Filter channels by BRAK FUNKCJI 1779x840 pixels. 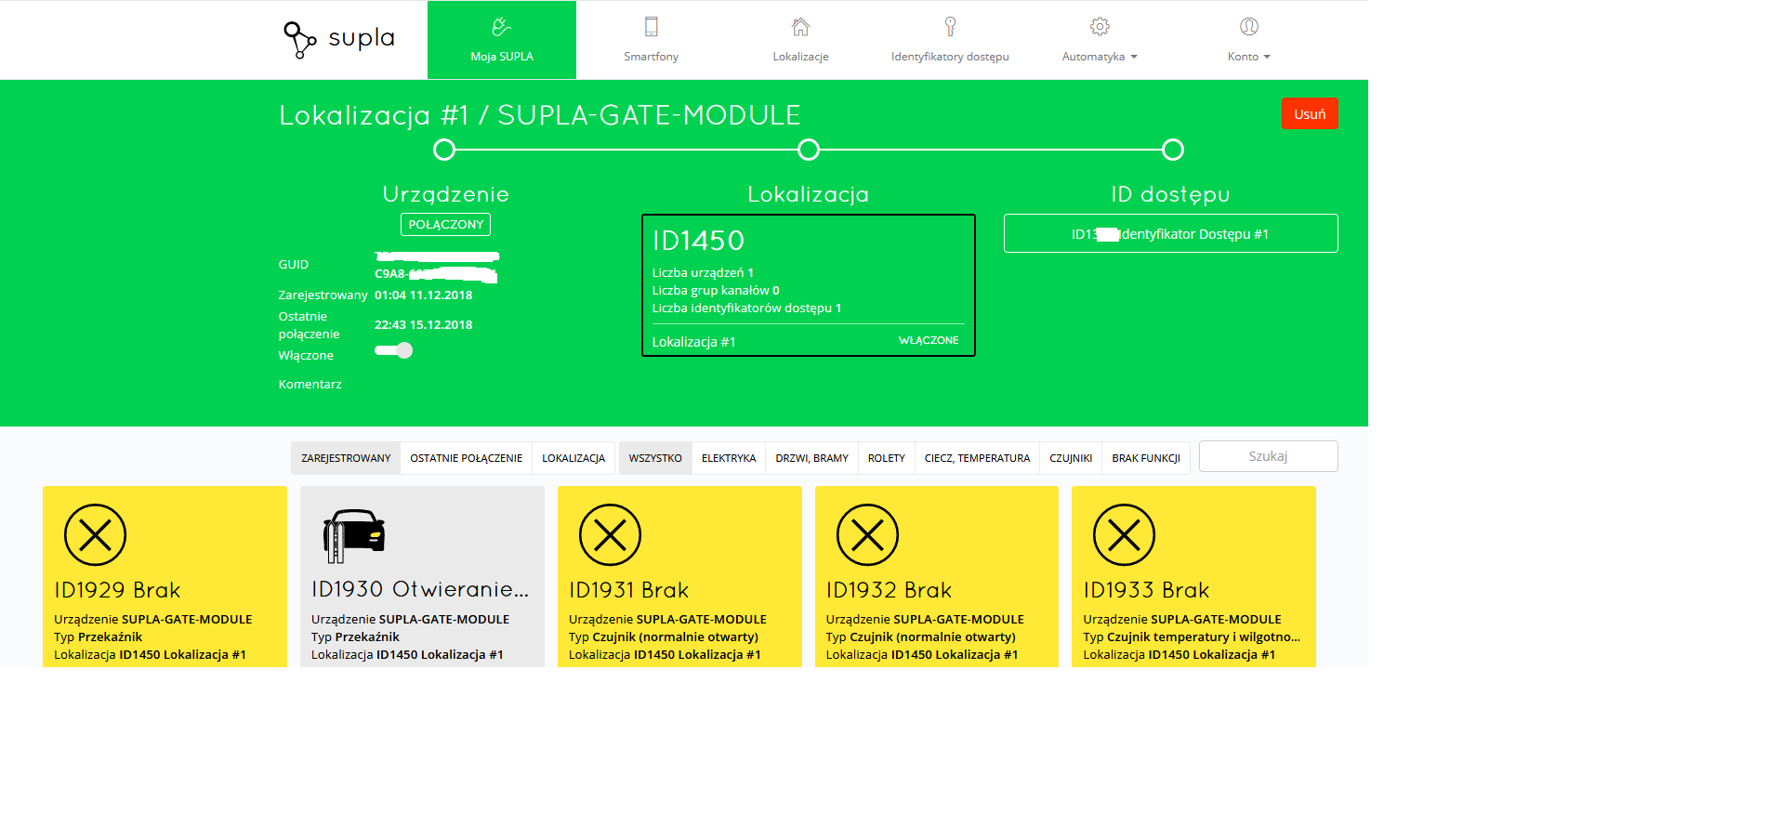(1146, 458)
